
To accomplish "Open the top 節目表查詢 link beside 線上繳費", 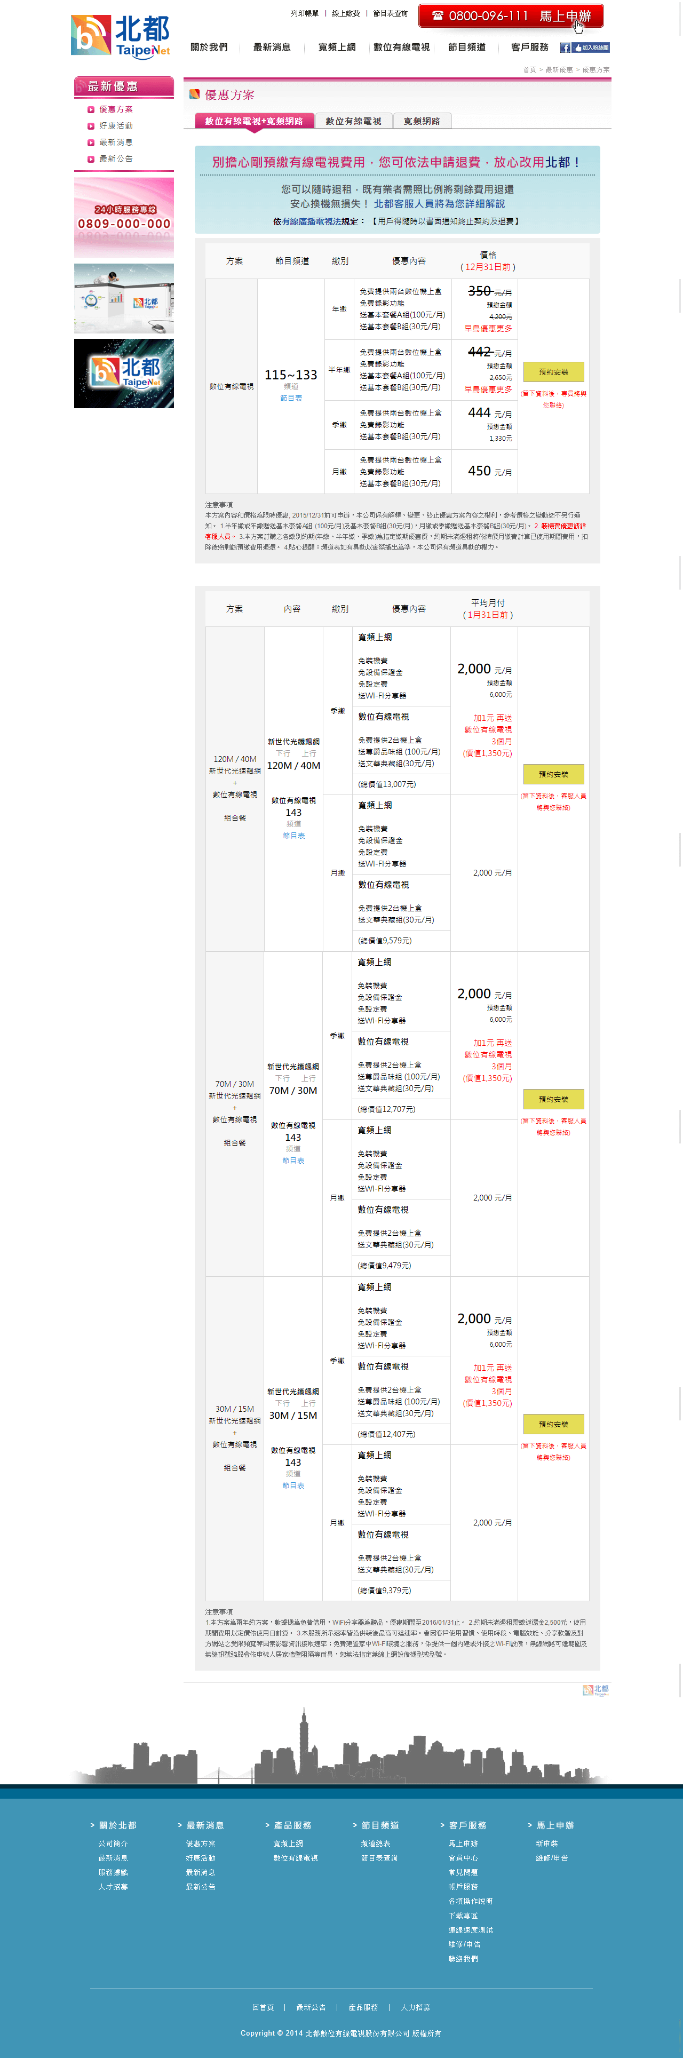I will (x=391, y=13).
